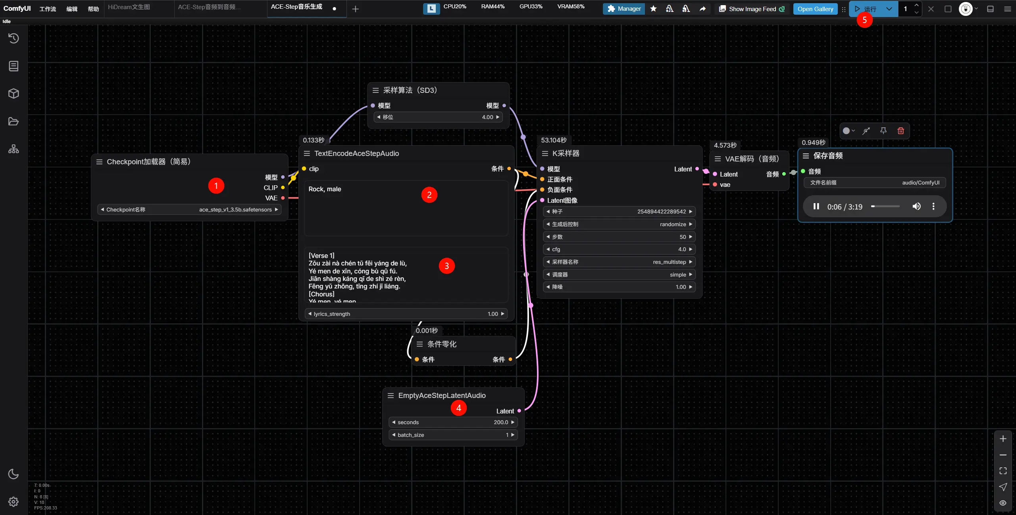1016x515 pixels.
Task: Pause the audio playback
Action: point(816,206)
